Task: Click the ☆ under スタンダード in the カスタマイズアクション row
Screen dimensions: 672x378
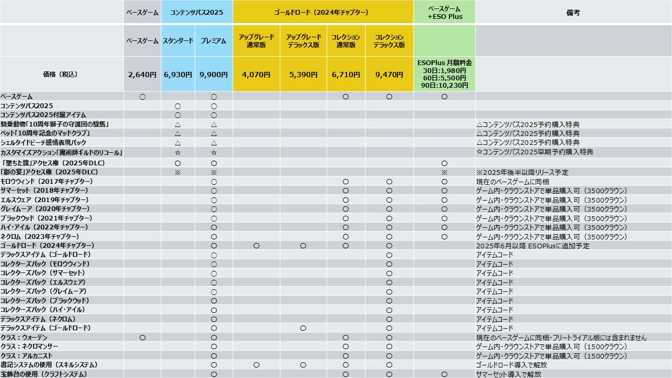Action: tap(177, 153)
